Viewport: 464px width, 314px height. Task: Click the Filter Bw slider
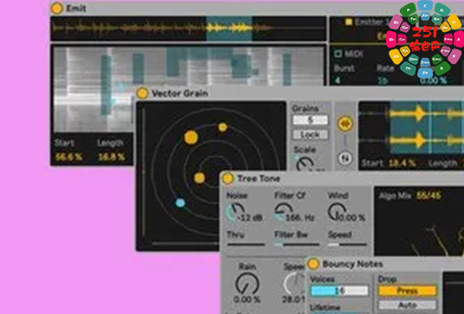[x=297, y=244]
